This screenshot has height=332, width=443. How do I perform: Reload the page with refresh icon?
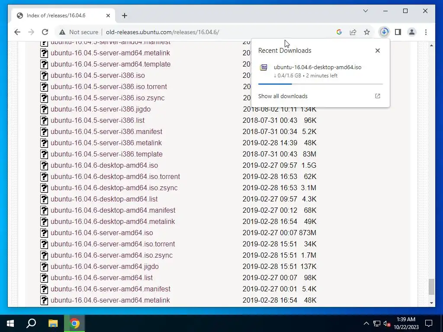pyautogui.click(x=45, y=32)
